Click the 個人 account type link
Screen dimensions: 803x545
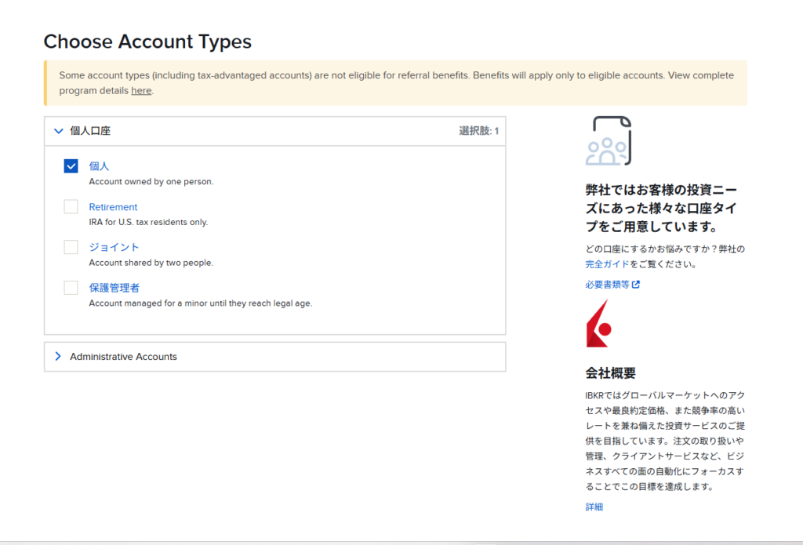(x=99, y=166)
